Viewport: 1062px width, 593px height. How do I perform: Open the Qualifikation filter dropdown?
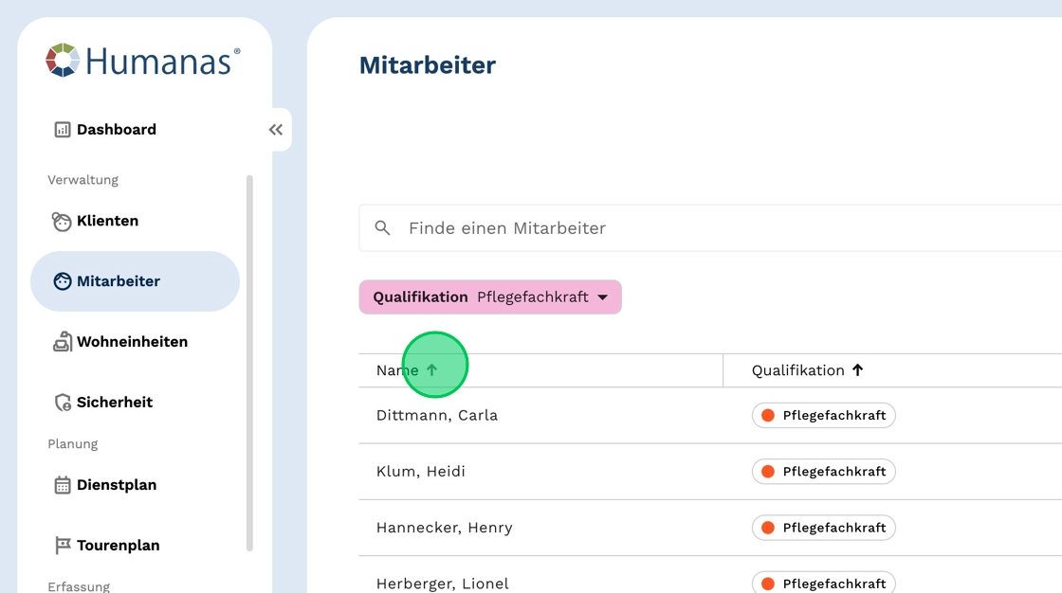[x=601, y=297]
